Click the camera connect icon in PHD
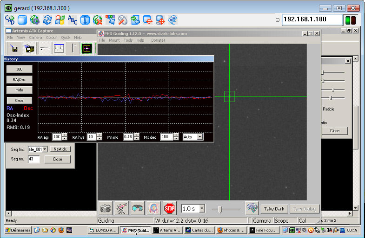Screen dimensions: 365x238 click(105, 208)
